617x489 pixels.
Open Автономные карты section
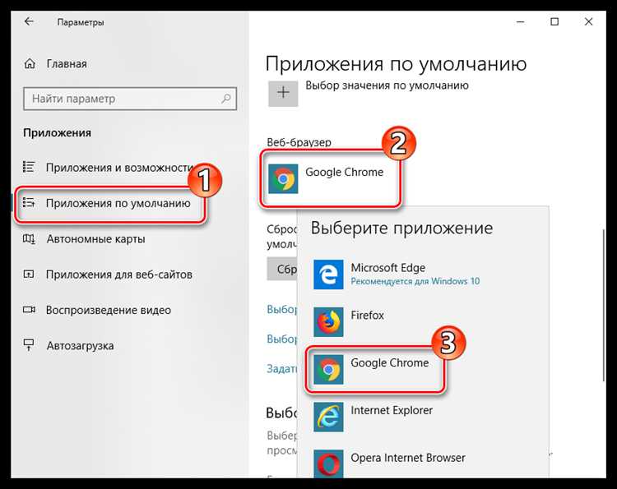pyautogui.click(x=84, y=238)
